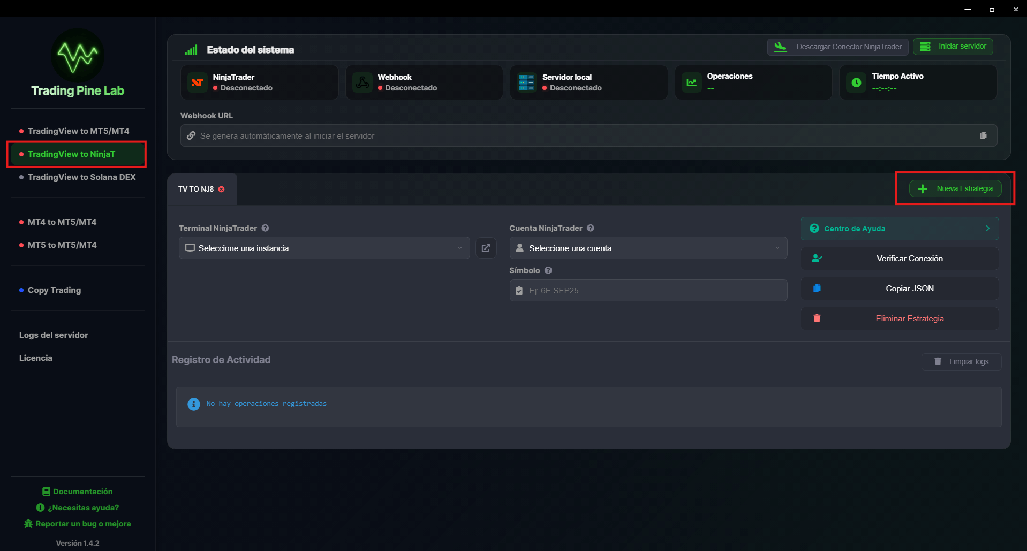Click the trash icon on Eliminar Estrategia
Screen dimensions: 1027x551
pyautogui.click(x=817, y=318)
